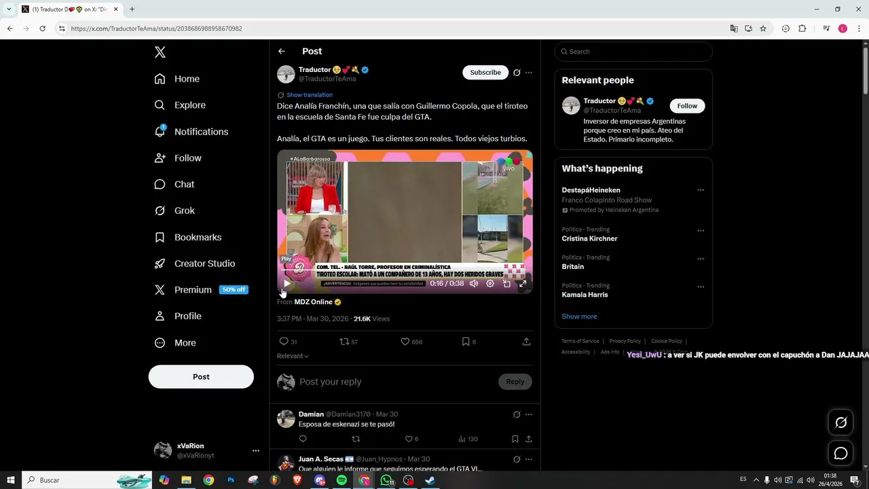Open MDZ Online source link

[x=313, y=302]
